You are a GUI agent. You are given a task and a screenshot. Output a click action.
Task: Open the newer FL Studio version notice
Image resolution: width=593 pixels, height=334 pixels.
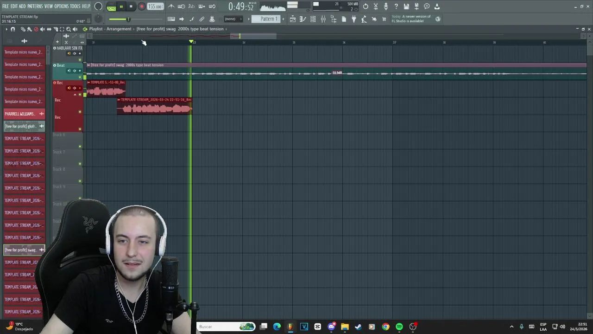416,19
